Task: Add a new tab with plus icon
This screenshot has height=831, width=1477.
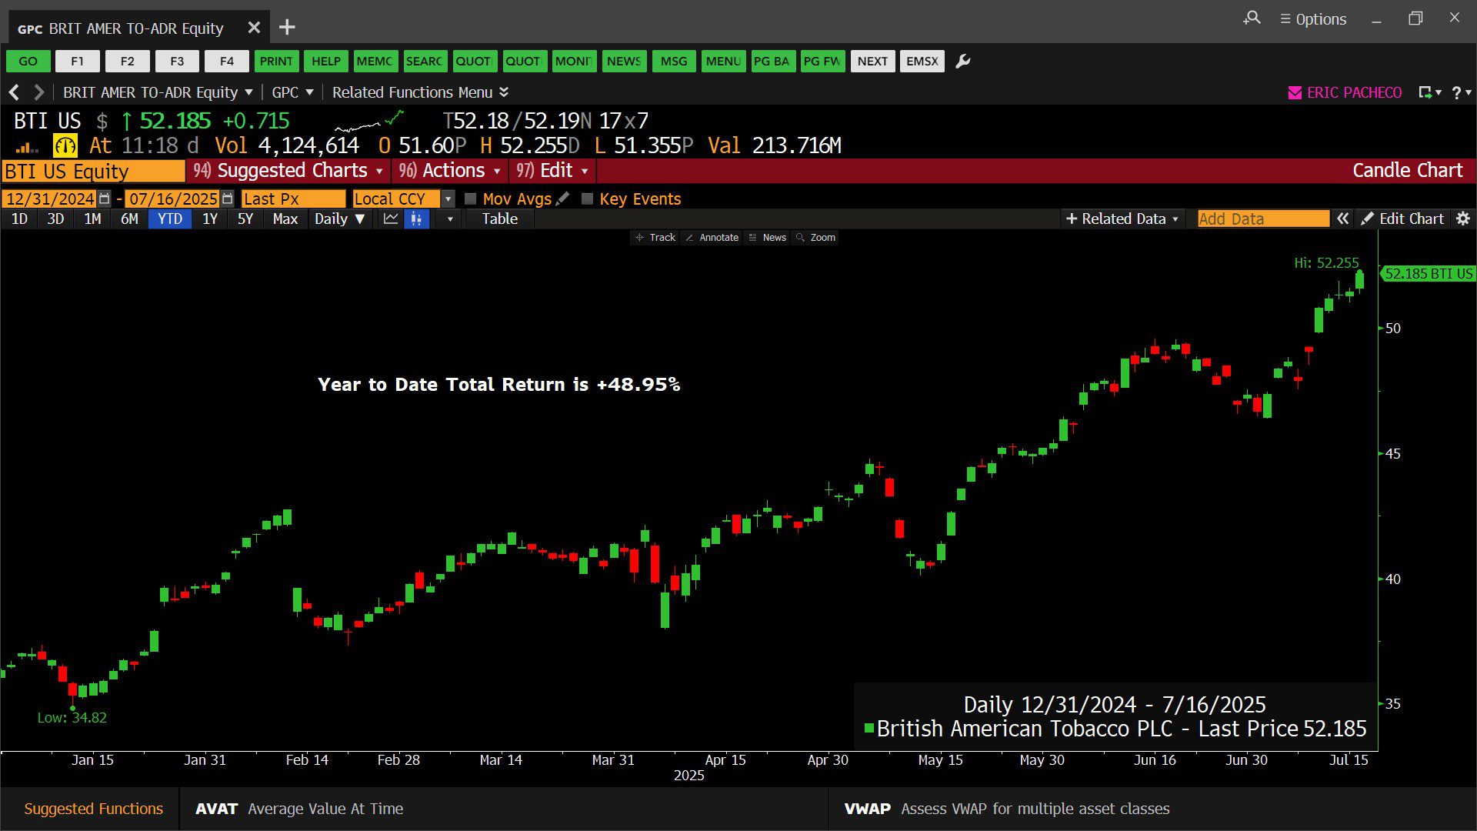Action: 287,28
